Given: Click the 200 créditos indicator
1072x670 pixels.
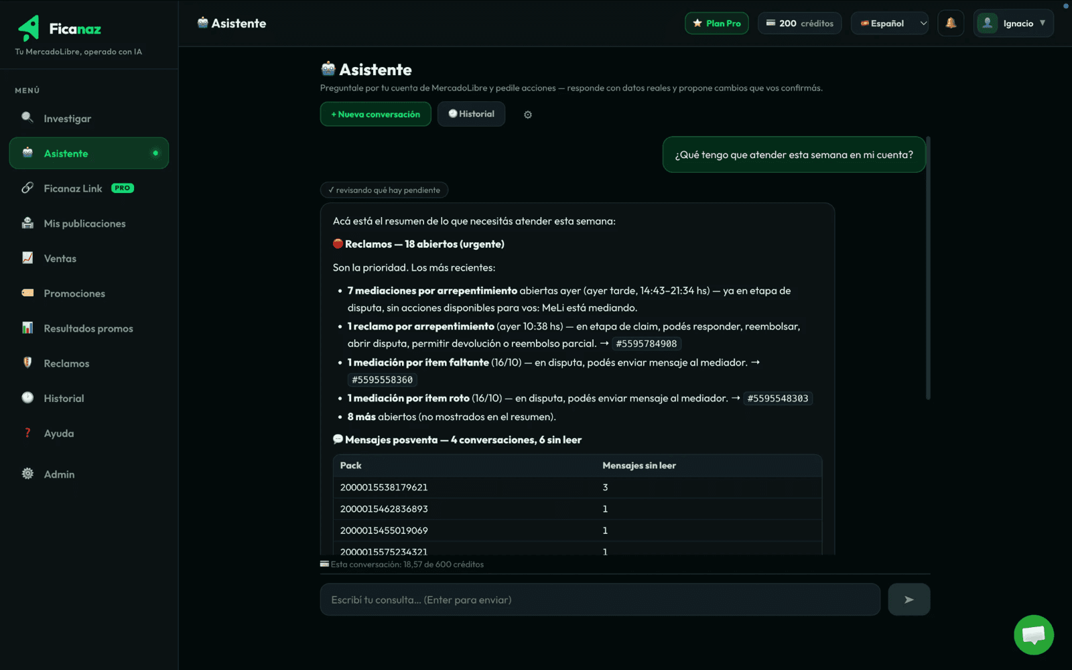Looking at the screenshot, I should pos(799,23).
